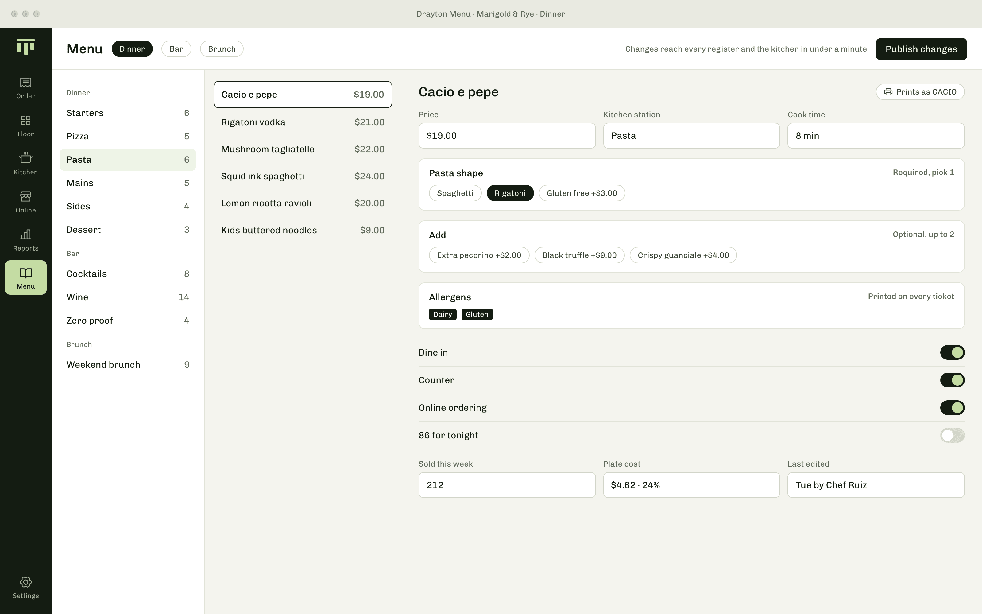
Task: Select the Rigatoni pasta shape chip
Action: (x=510, y=193)
